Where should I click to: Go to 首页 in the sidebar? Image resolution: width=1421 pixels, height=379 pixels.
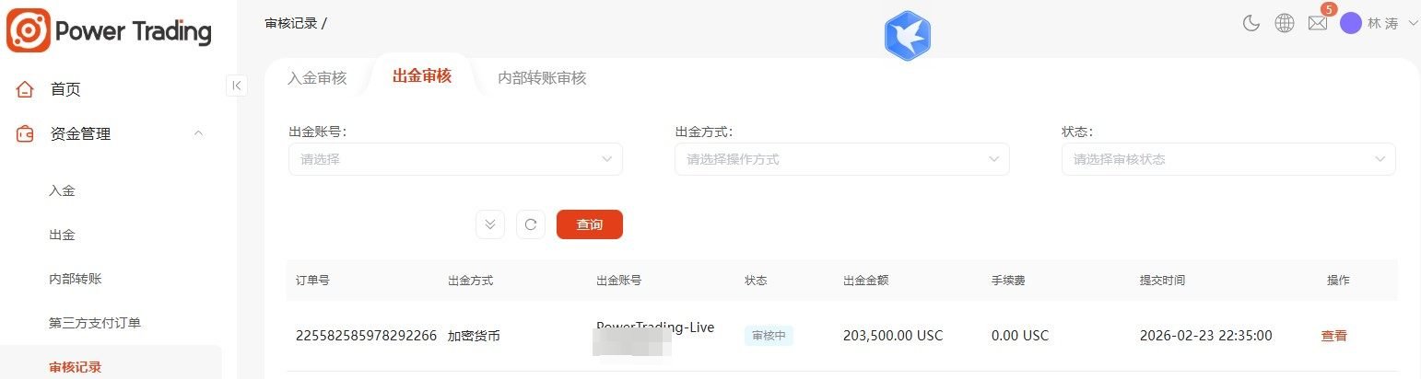pos(65,89)
